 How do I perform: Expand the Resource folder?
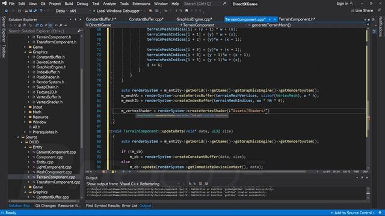(x=25, y=118)
